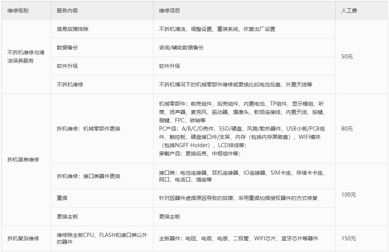Select the 不拆机维修与清洁保养服务 category cell

pos(26,56)
